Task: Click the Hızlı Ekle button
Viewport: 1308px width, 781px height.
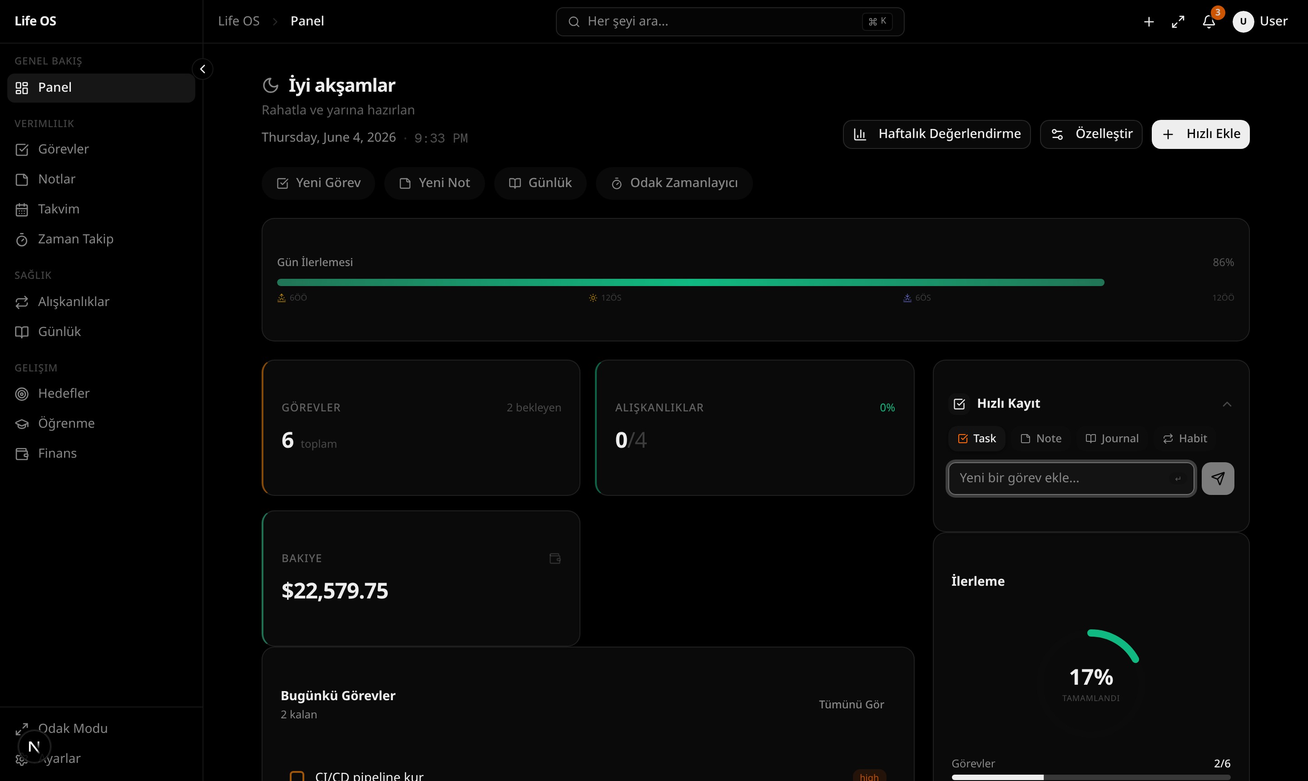Action: [x=1200, y=134]
